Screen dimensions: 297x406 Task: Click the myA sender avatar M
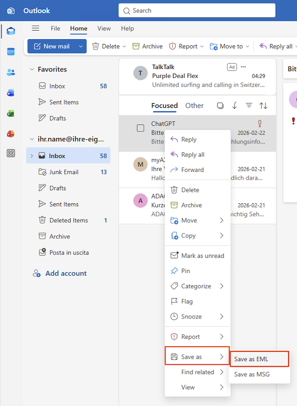click(x=141, y=164)
